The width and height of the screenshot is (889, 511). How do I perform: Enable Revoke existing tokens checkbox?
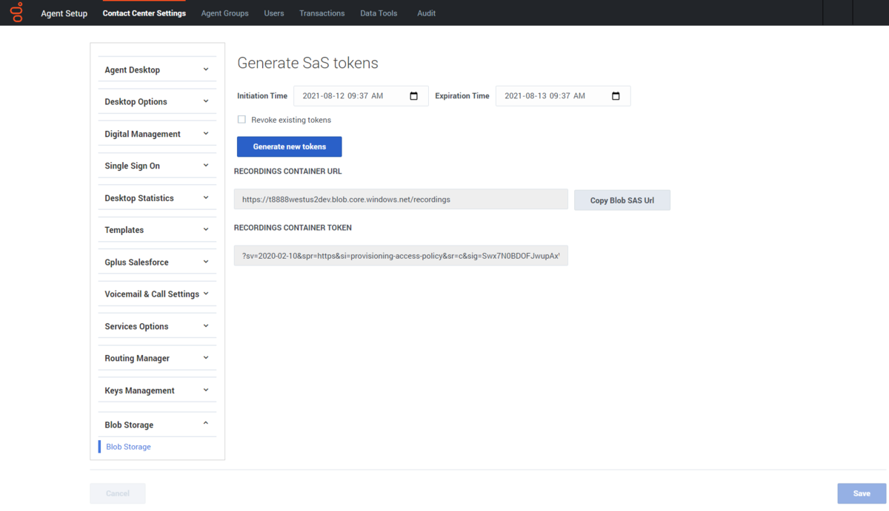pyautogui.click(x=242, y=119)
